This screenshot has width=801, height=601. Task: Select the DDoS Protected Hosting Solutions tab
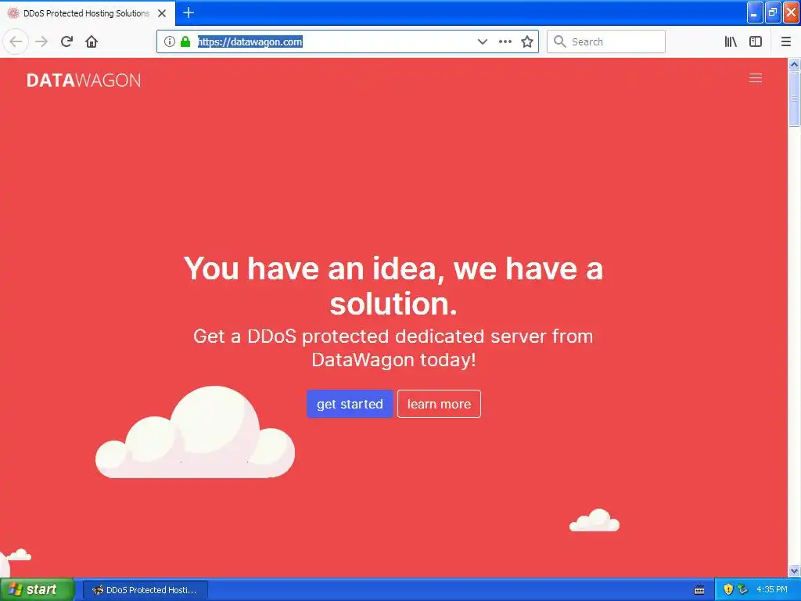pos(88,13)
